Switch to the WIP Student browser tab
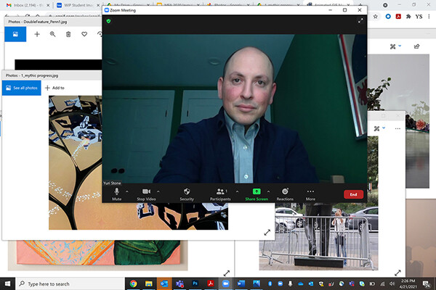Viewport: 436px width, 290px height. tap(78, 4)
